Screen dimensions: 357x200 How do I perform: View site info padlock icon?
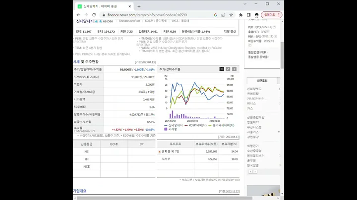pyautogui.click(x=104, y=15)
